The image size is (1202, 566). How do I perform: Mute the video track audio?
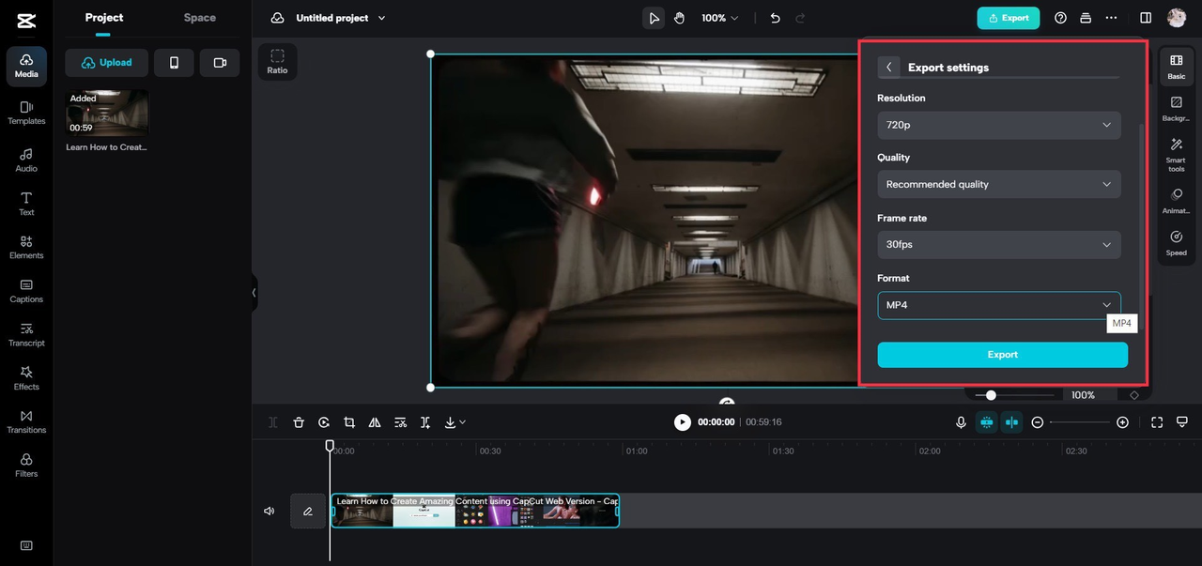click(x=270, y=511)
